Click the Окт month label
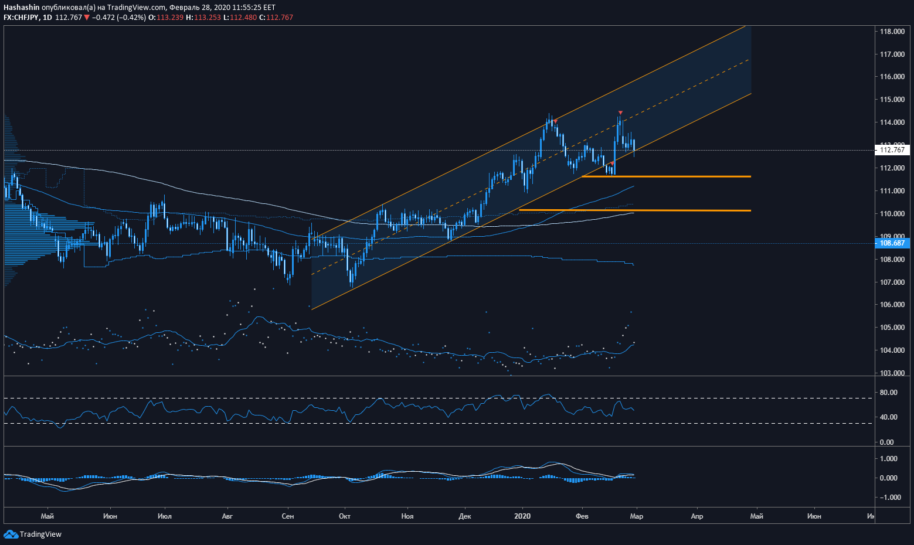 pyautogui.click(x=345, y=516)
